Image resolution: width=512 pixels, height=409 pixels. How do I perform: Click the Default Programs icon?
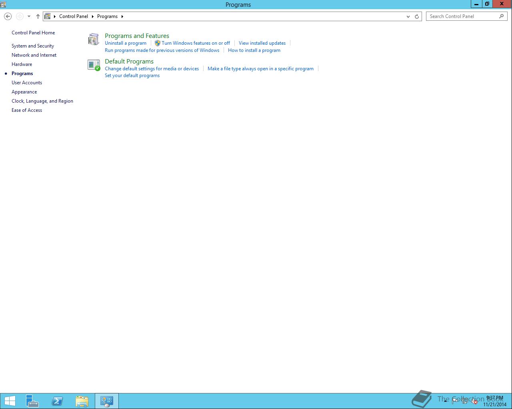coord(94,65)
